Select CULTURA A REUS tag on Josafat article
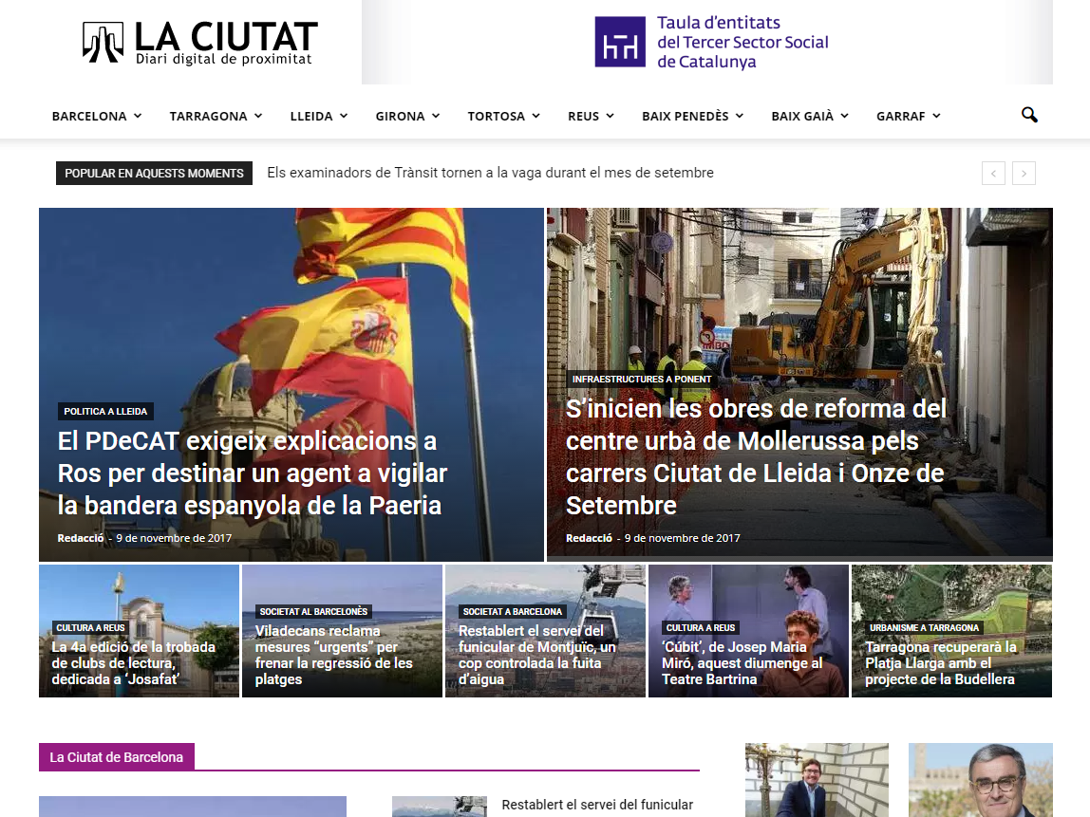Screen dimensions: 1090x817 tap(90, 627)
